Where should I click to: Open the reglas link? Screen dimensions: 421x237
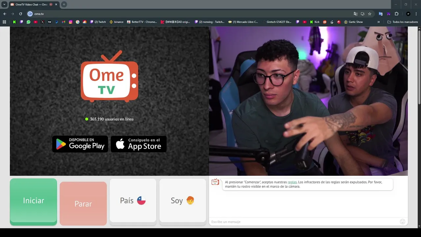click(x=292, y=182)
